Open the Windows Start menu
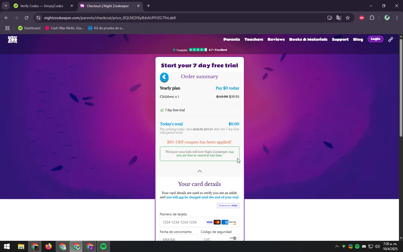Viewport: 403px width, 252px height. click(x=7, y=246)
